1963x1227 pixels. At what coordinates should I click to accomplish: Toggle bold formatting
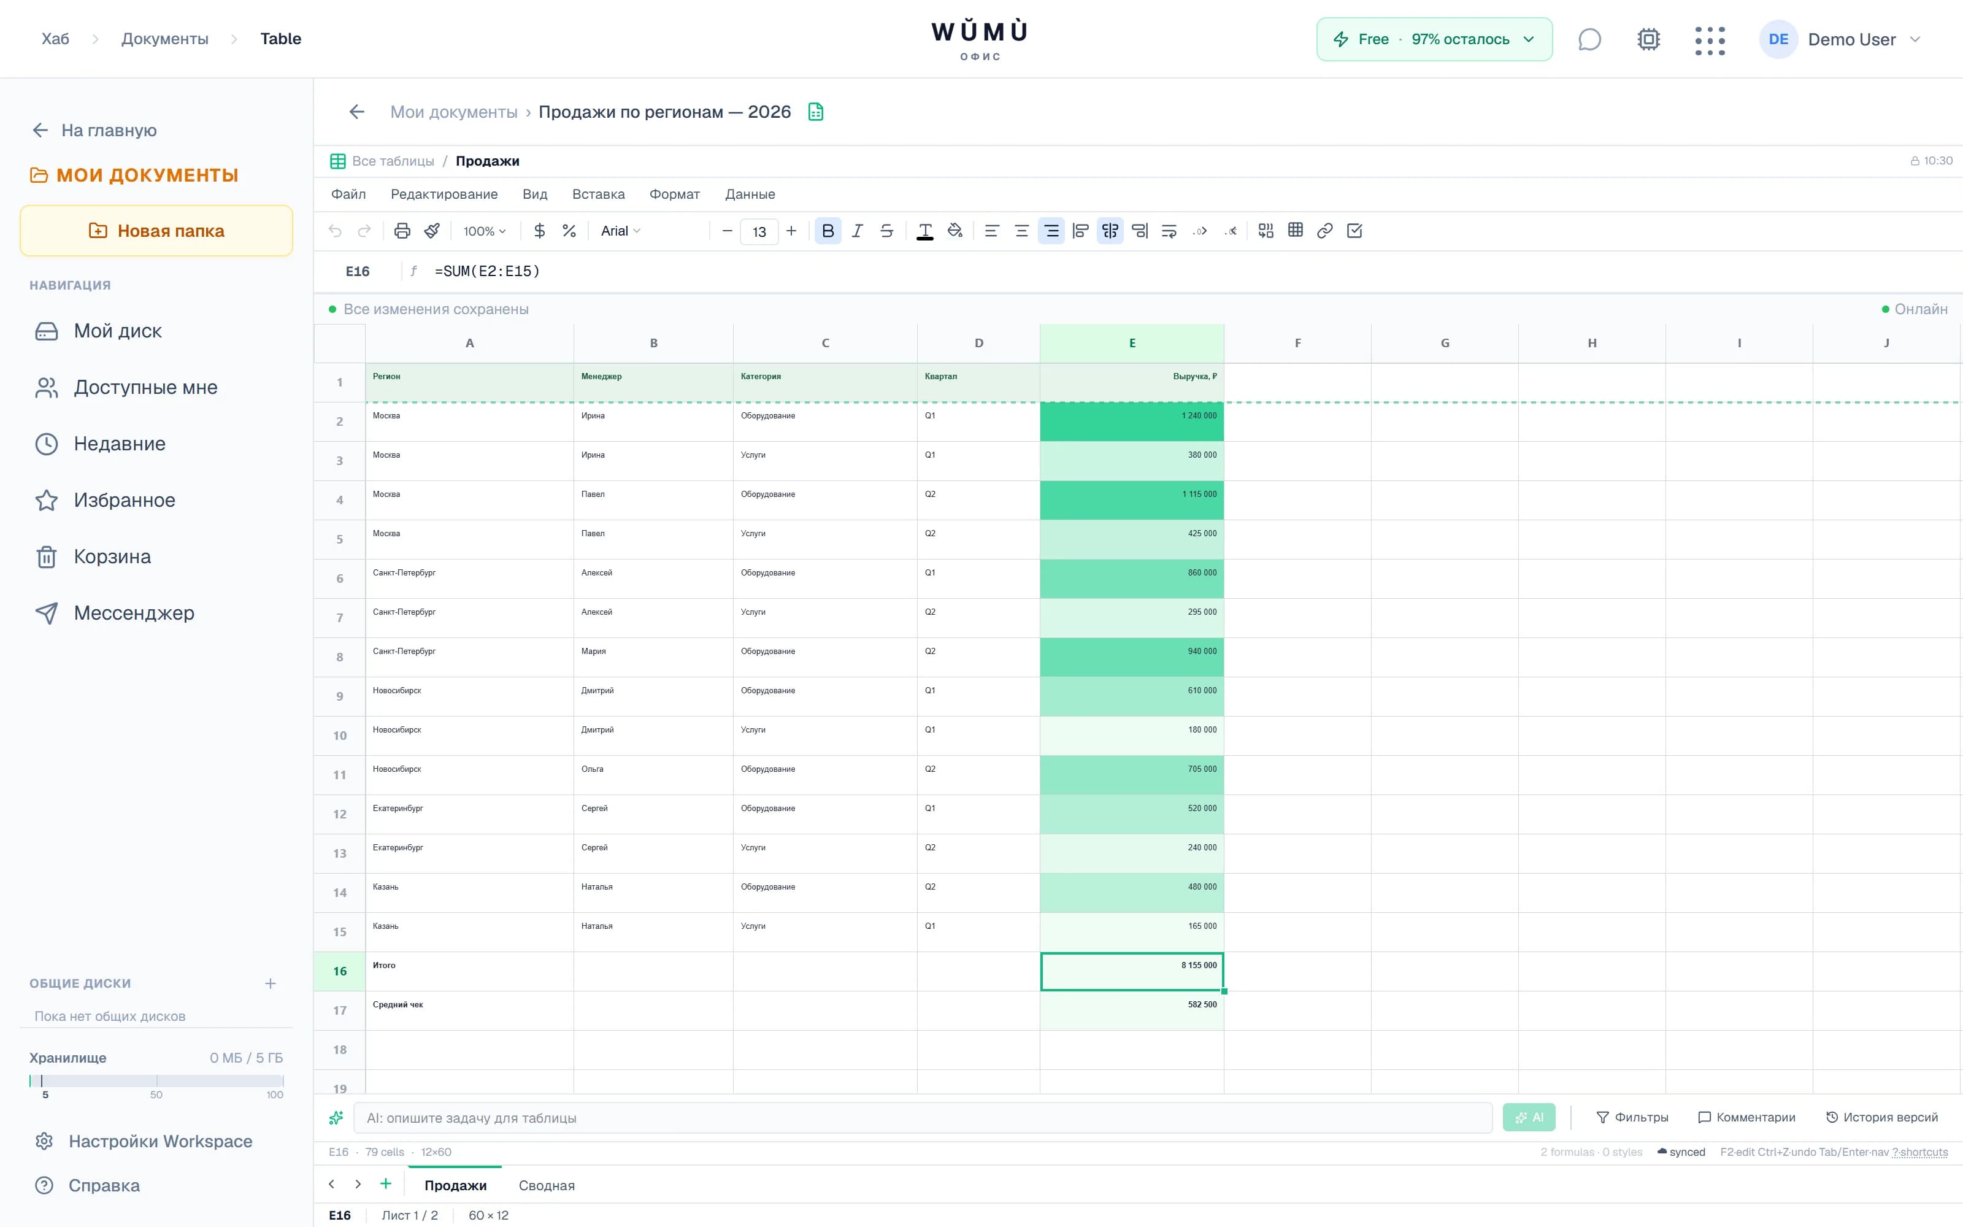tap(828, 231)
